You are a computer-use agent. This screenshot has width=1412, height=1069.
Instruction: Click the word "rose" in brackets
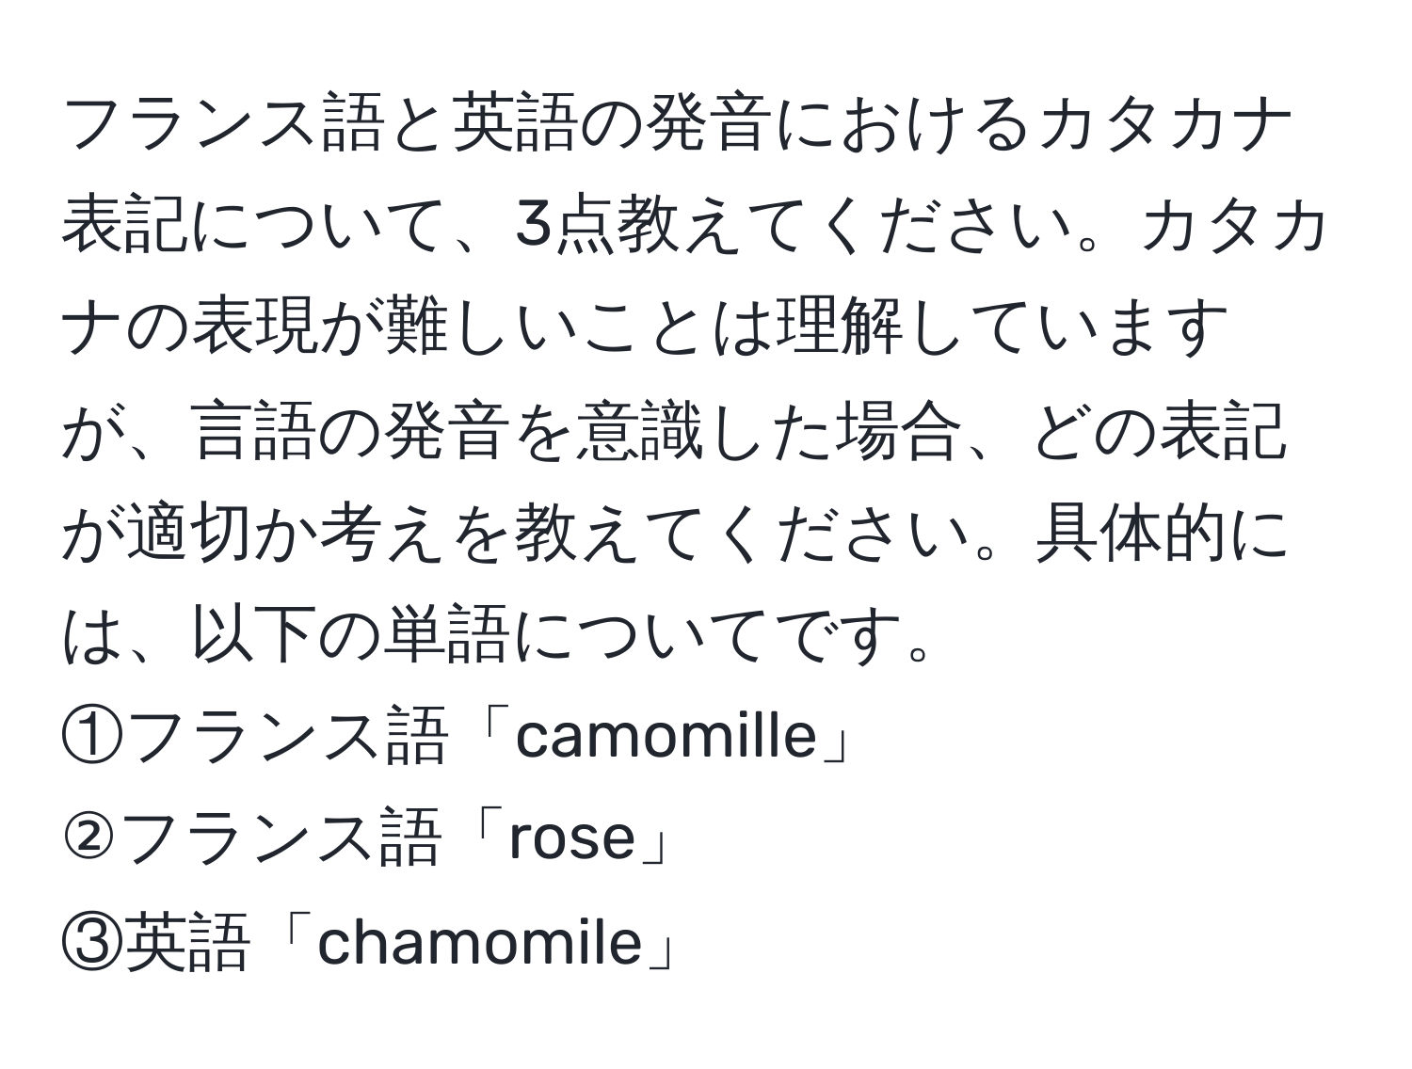click(572, 840)
